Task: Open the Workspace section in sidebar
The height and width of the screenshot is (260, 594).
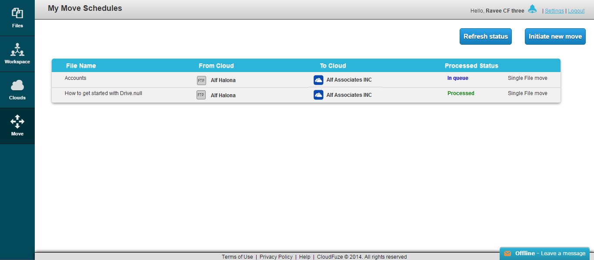Action: click(x=17, y=54)
